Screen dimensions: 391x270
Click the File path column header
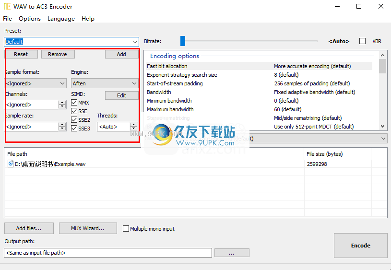coord(154,154)
